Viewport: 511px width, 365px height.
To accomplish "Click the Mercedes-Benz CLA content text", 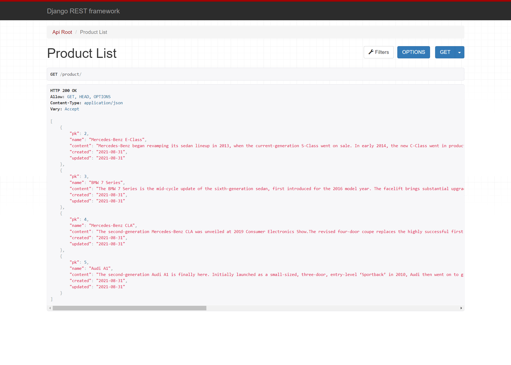I will (x=280, y=232).
